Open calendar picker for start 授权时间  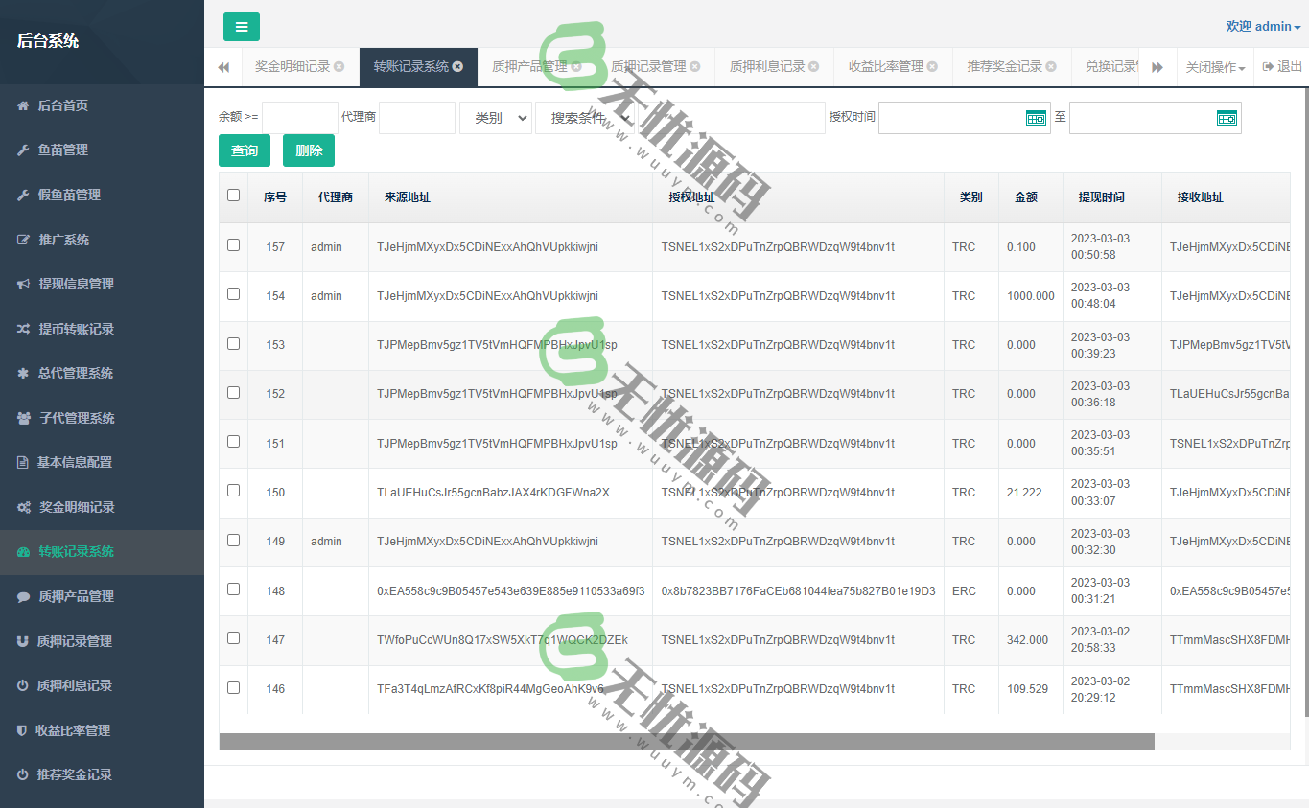click(x=1036, y=118)
